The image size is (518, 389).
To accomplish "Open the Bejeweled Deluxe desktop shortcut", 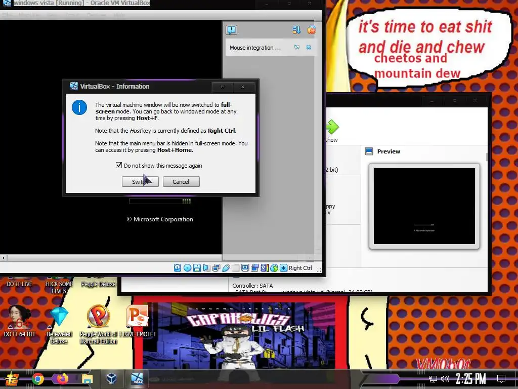I will tap(59, 324).
